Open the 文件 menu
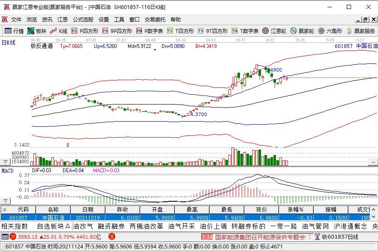The width and height of the screenshot is (378, 251). point(16,20)
